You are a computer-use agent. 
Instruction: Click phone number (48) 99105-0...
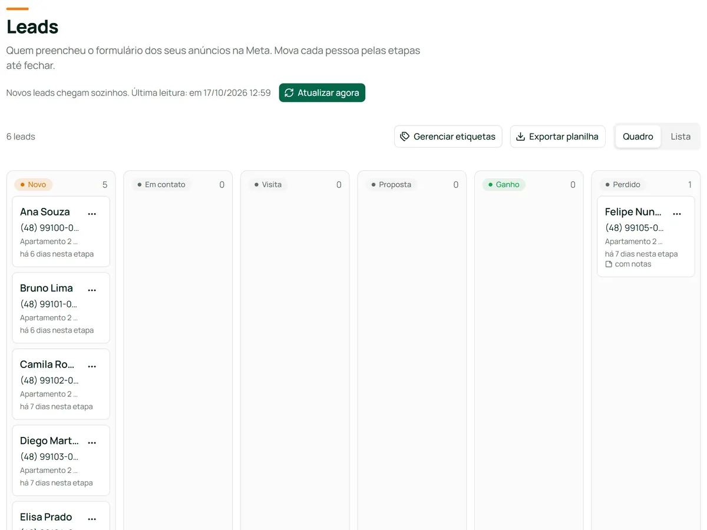point(635,228)
